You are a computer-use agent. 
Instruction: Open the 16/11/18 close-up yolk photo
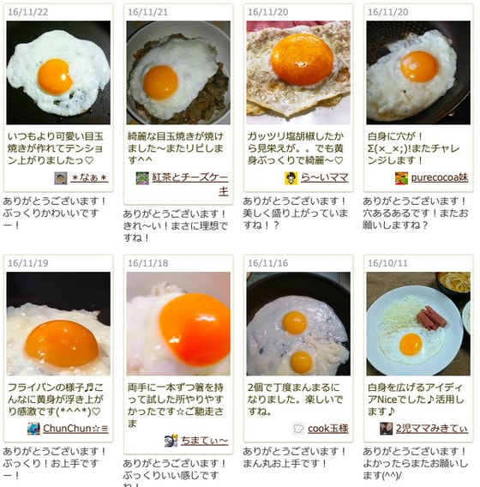click(178, 324)
